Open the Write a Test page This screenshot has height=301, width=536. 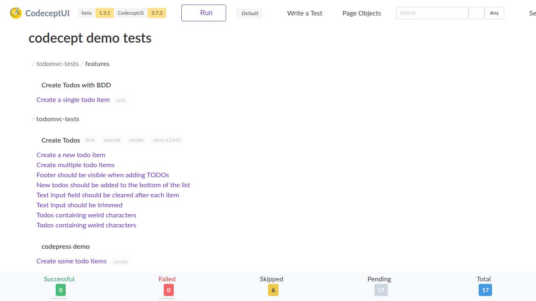304,13
